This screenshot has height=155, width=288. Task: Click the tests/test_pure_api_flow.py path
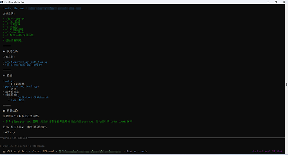23,65
